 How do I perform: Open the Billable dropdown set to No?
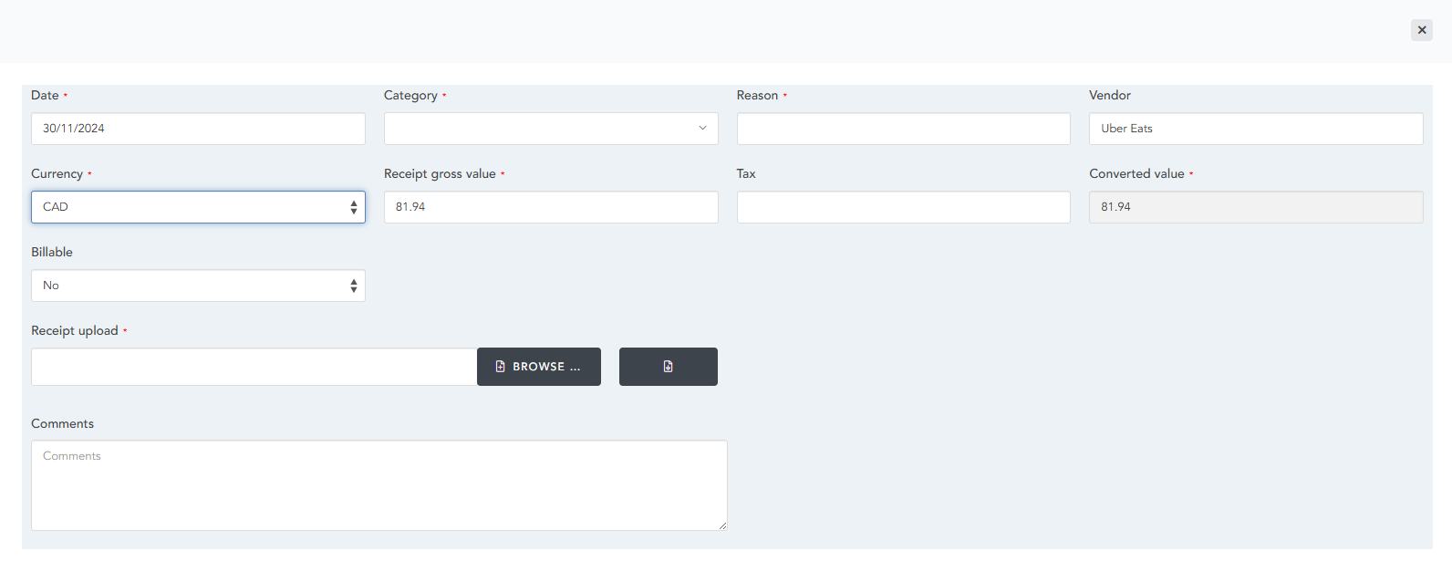(198, 286)
